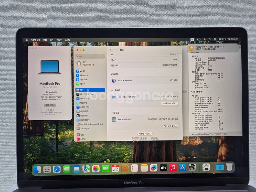Click the date and time in menu bar
The image size is (256, 192).
click(x=228, y=39)
